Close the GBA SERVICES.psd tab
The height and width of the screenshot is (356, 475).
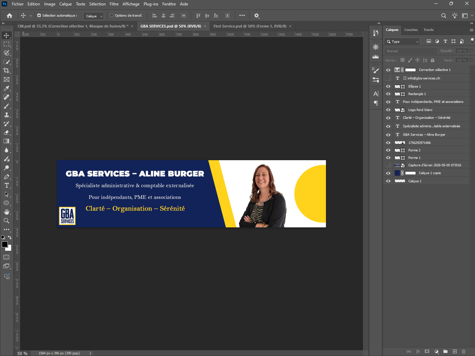(x=205, y=26)
